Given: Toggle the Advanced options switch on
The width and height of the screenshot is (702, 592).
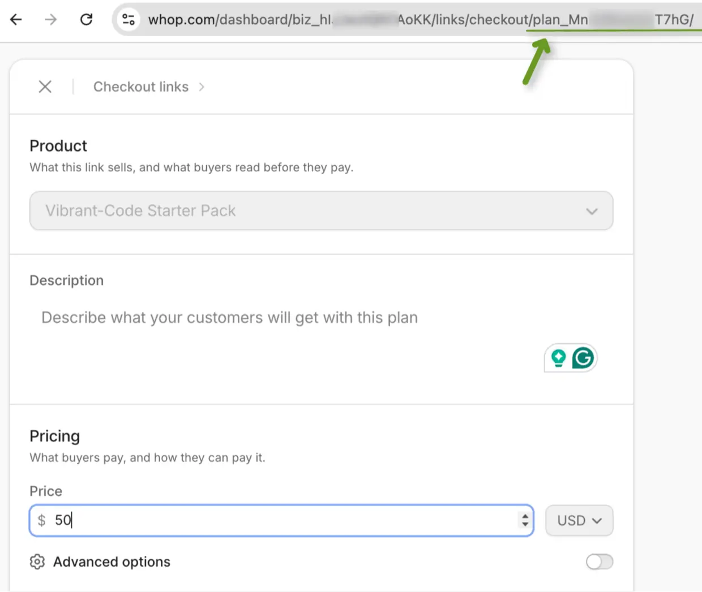Looking at the screenshot, I should point(600,562).
